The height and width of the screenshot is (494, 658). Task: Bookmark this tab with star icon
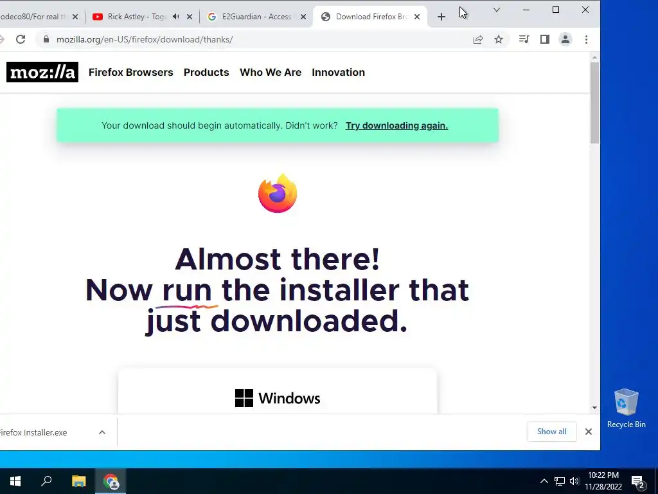coord(499,39)
